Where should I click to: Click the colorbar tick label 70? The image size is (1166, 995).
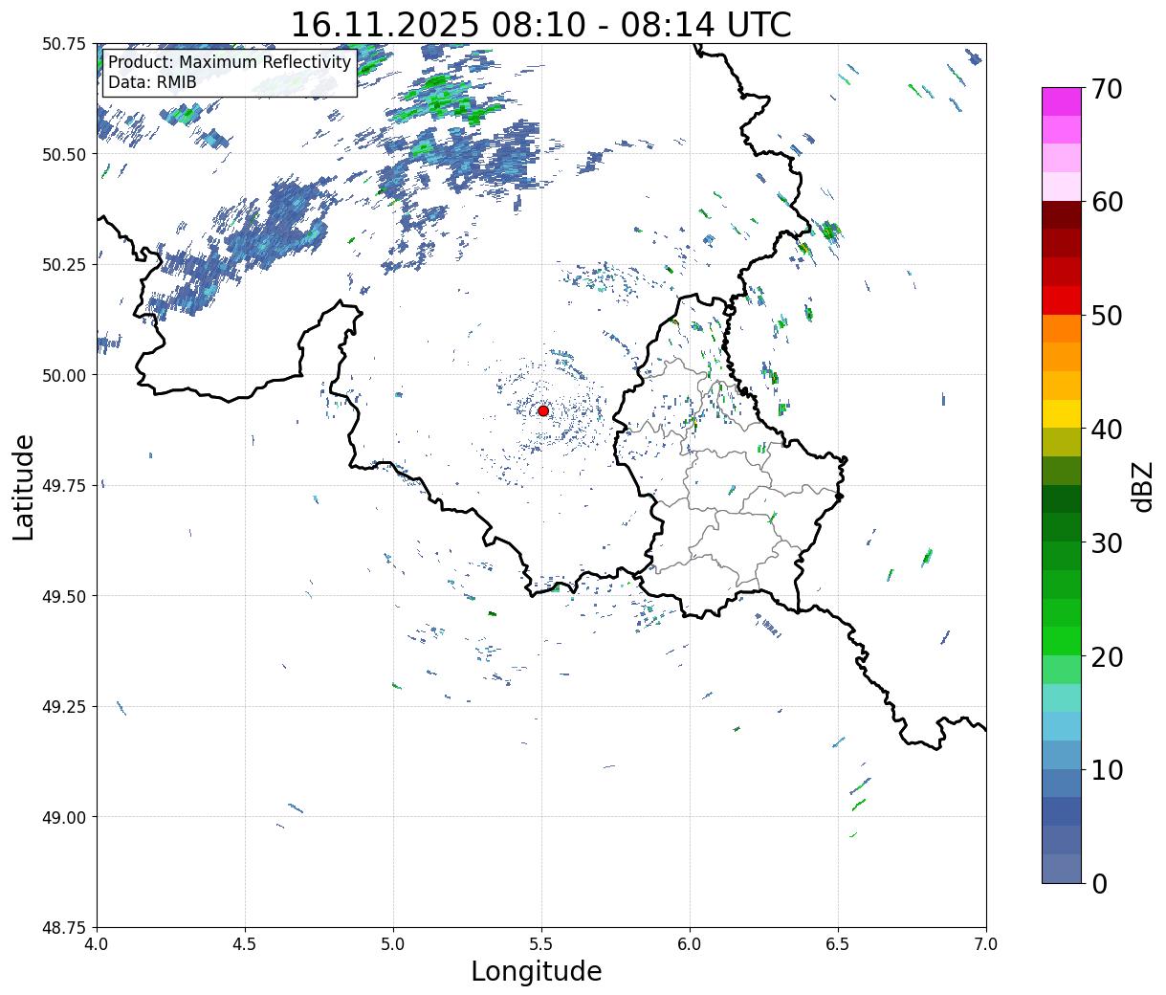point(1106,88)
